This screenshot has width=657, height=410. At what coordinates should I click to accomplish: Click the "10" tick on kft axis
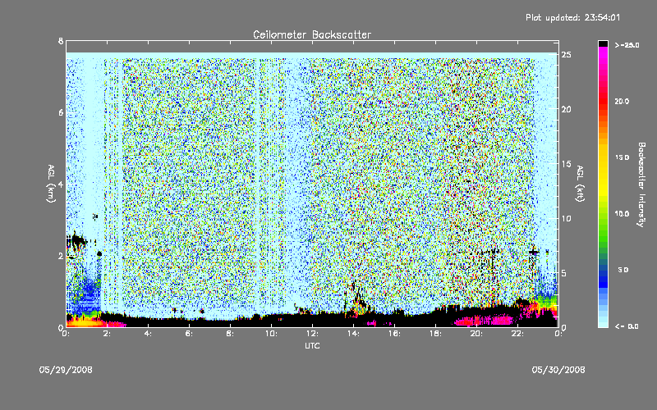567,218
